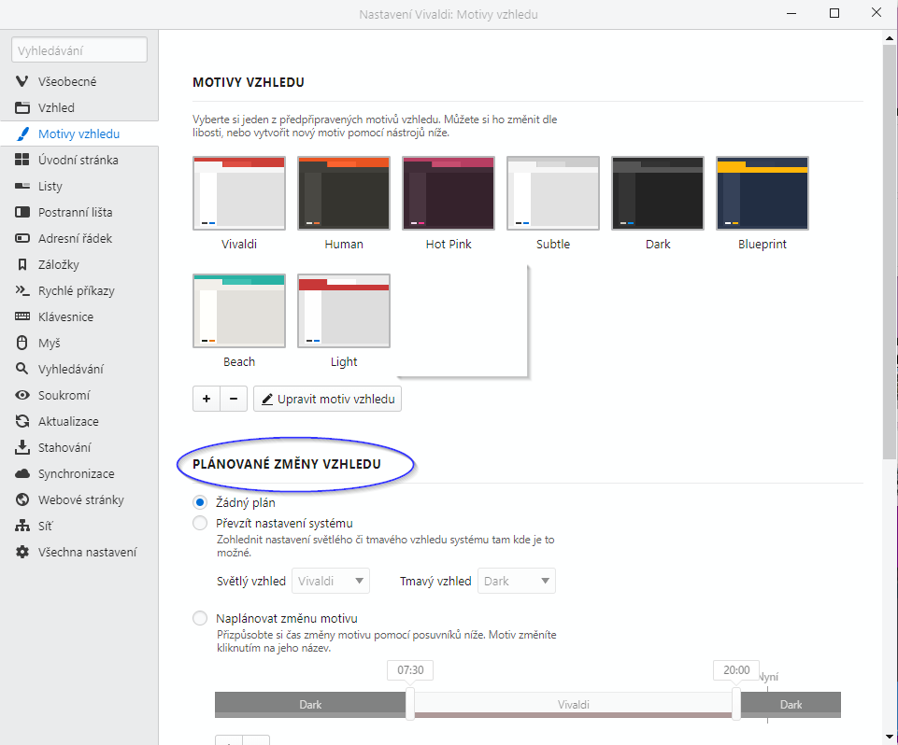Click the Vivaldi segment on the schedule timeline
898x745 pixels.
(573, 704)
